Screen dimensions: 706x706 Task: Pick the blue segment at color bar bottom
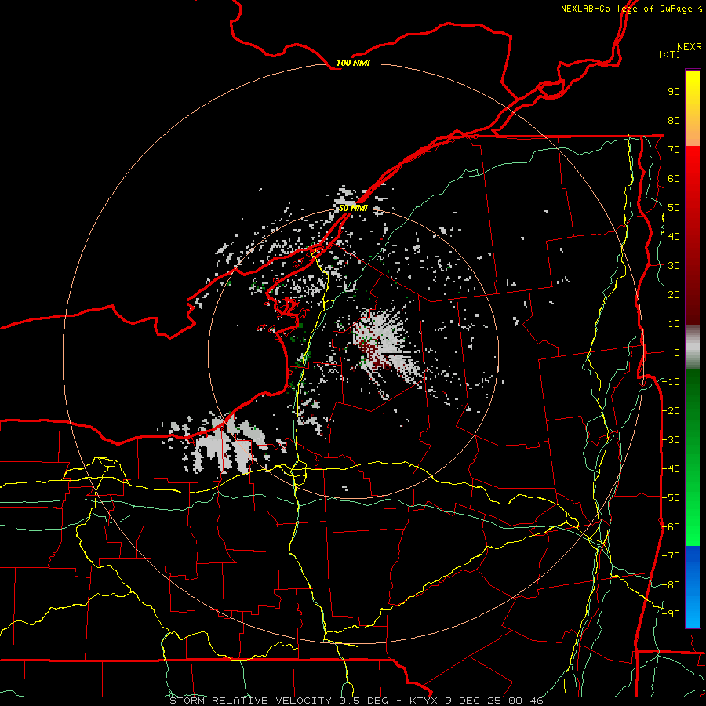693,586
